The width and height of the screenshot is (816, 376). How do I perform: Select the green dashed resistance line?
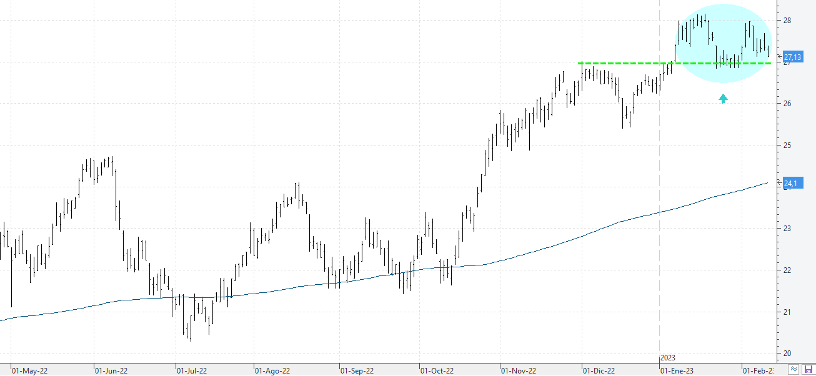click(x=675, y=63)
